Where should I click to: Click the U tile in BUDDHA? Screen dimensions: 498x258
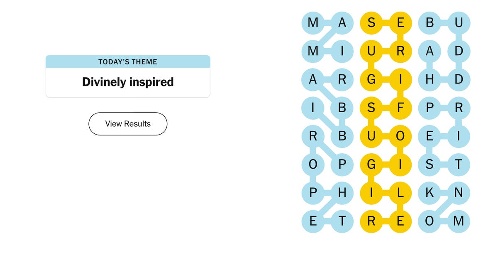pyautogui.click(x=459, y=23)
